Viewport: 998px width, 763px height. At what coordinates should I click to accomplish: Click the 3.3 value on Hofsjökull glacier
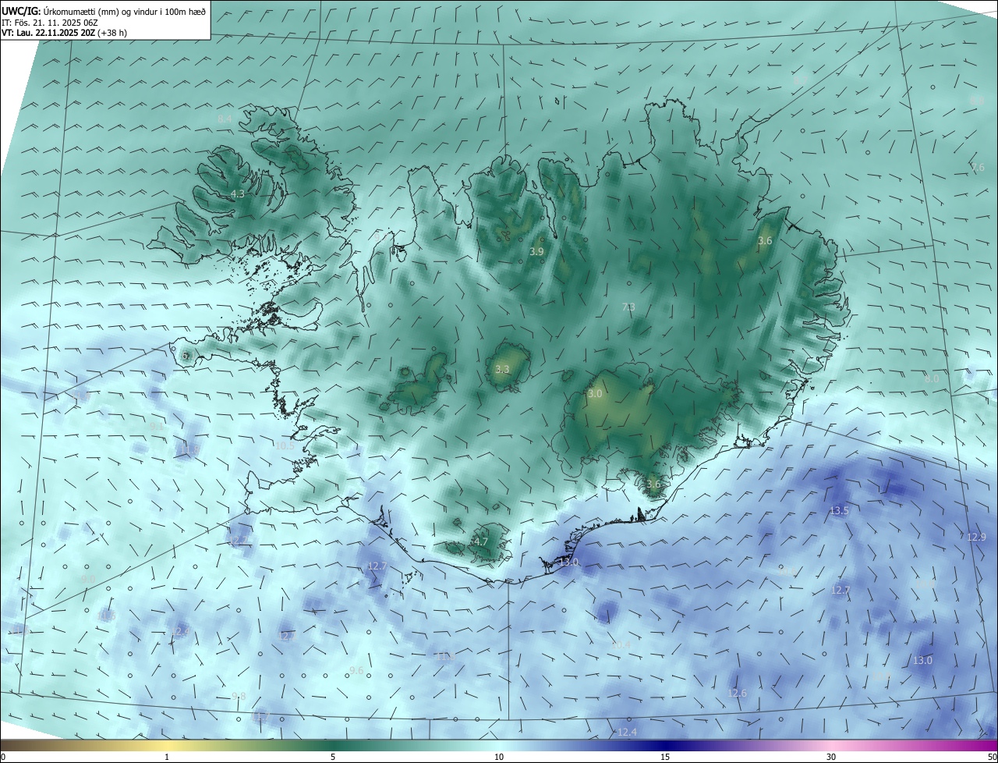(x=502, y=370)
